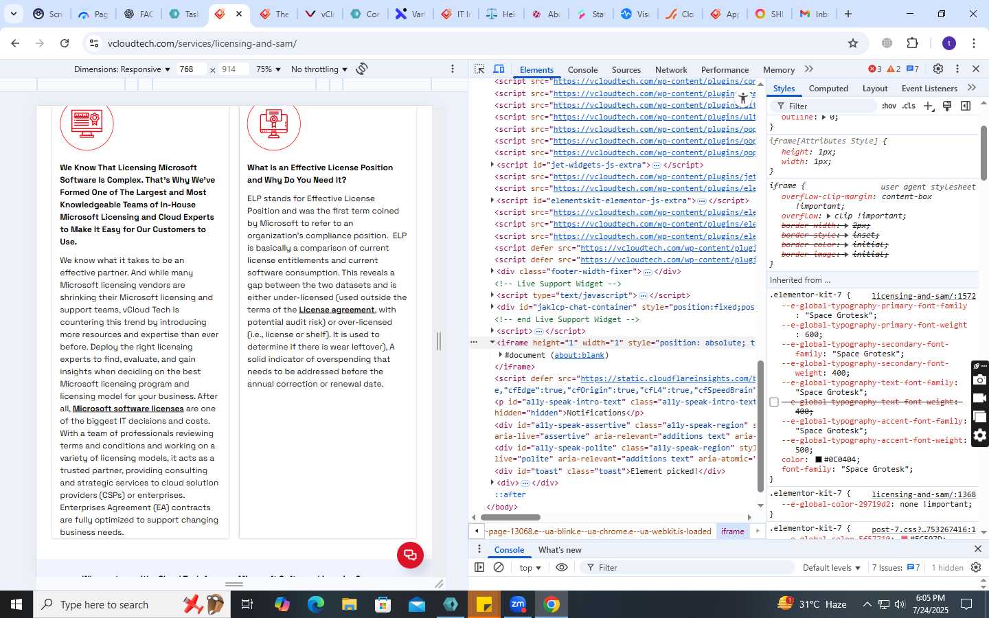Click the new style rule plus icon
Screen dimensions: 989x618
(929, 106)
